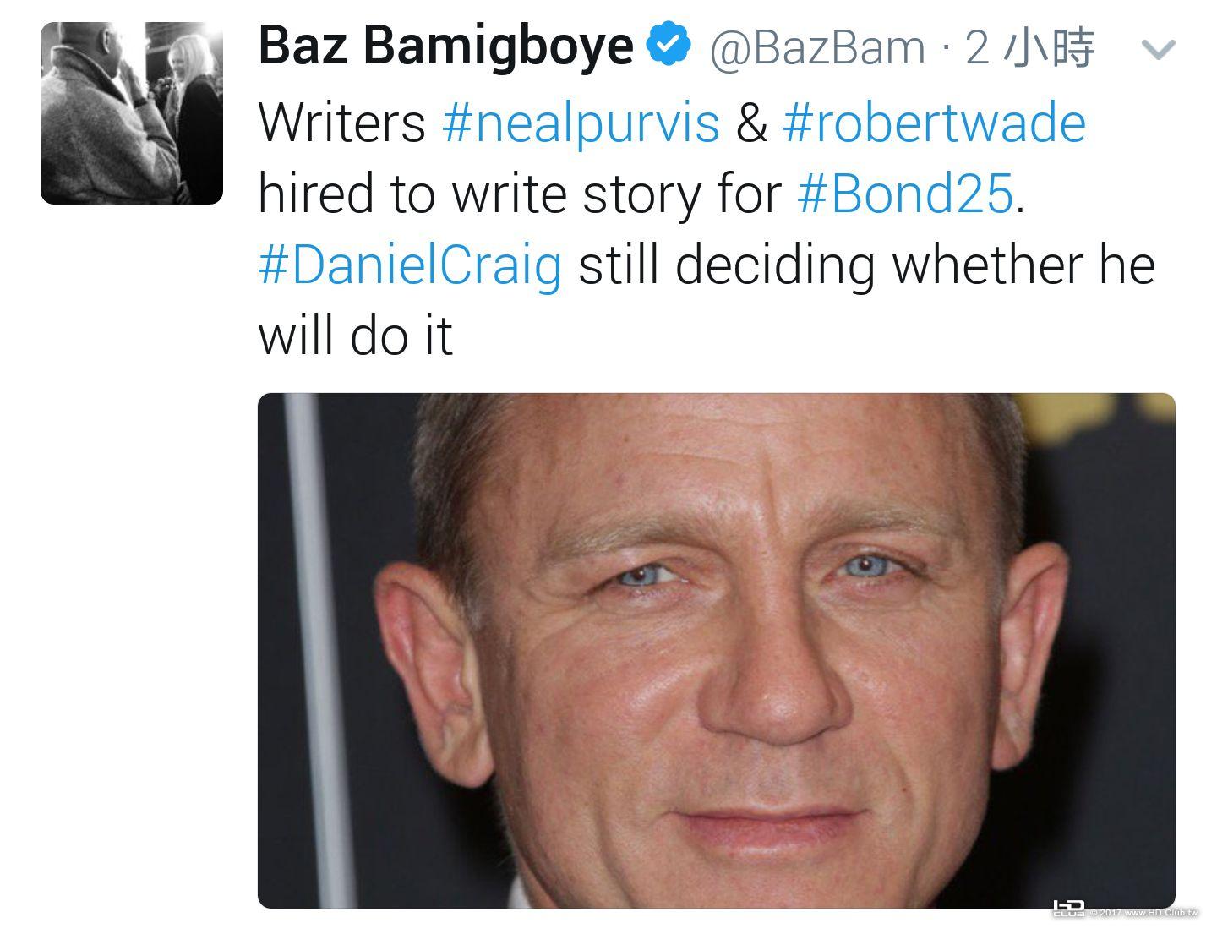The height and width of the screenshot is (934, 1217).
Task: Click the 'hired to write story for' text
Action: click(x=520, y=194)
